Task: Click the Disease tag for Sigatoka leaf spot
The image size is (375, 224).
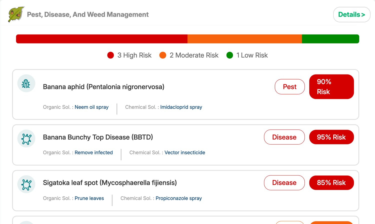Action: click(x=284, y=183)
